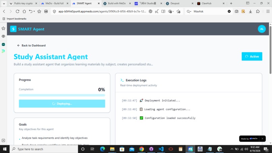Image resolution: width=272 pixels, height=153 pixels.
Task: Open Windows Start menu
Action: click(x=5, y=149)
